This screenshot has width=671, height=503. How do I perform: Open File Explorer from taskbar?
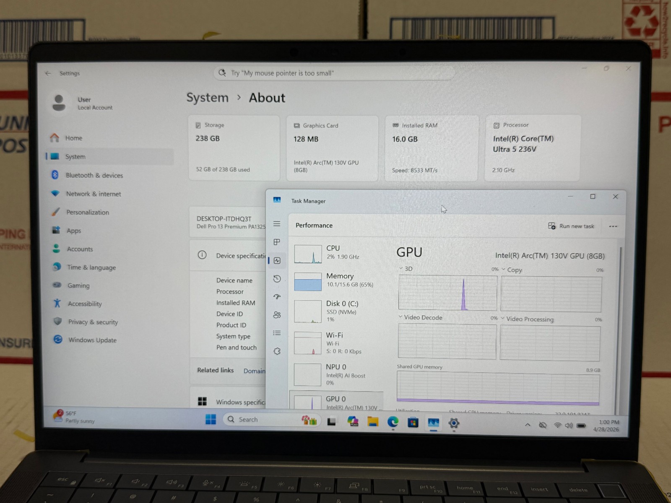point(372,422)
